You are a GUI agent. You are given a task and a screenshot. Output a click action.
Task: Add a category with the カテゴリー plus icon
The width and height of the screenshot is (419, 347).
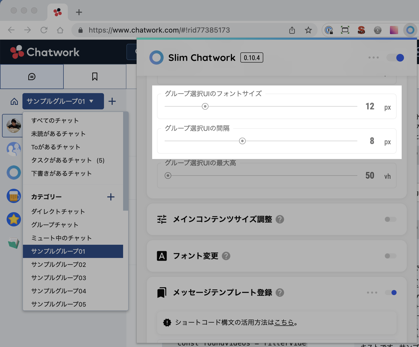(111, 197)
